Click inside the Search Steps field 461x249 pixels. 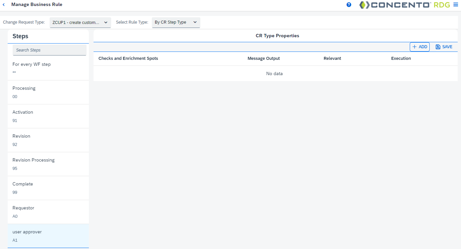click(49, 50)
